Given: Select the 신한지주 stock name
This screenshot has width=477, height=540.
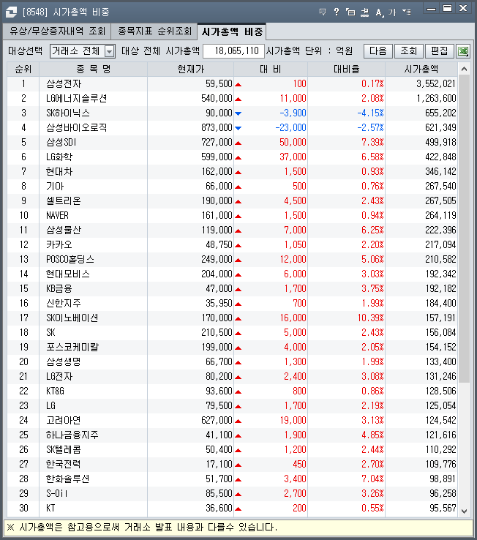Looking at the screenshot, I should [64, 304].
